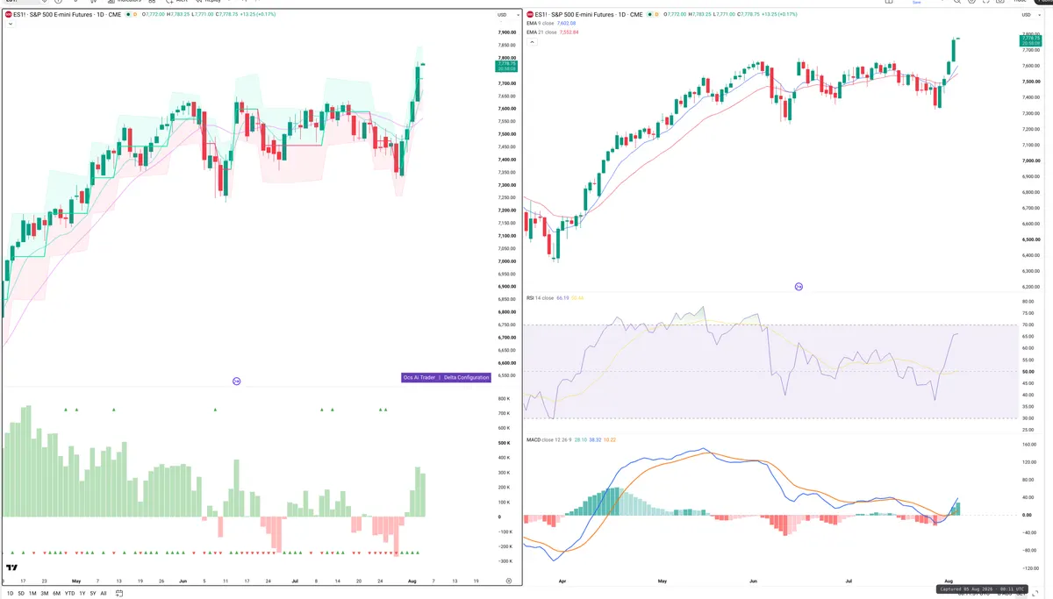Click MACD histogram value 10.22

tap(611, 439)
